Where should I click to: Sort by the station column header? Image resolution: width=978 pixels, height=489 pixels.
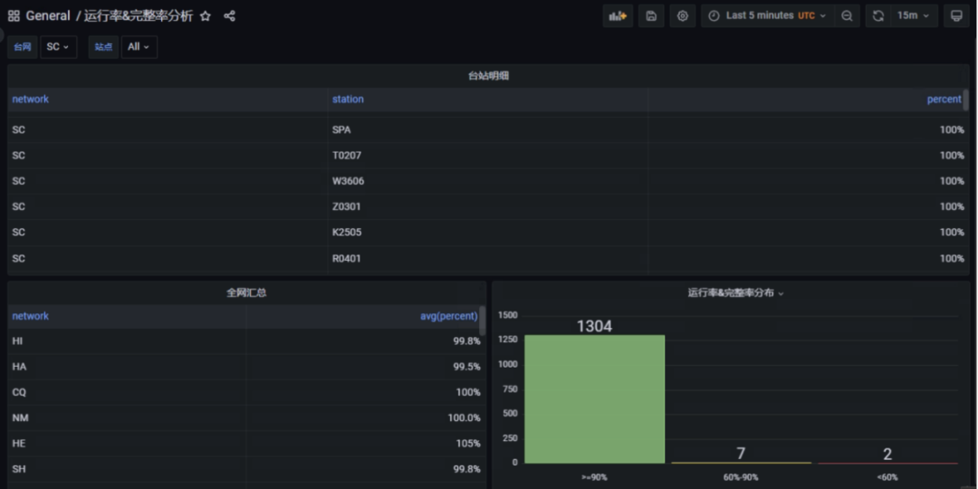coord(348,100)
